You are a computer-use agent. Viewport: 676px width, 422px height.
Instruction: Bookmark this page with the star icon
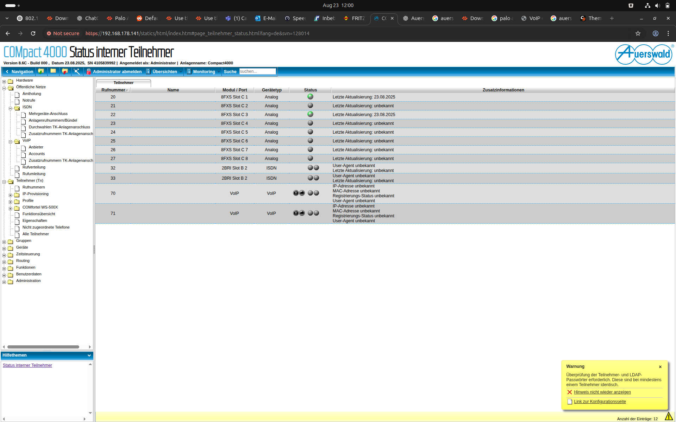[x=638, y=33]
